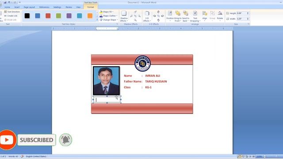This screenshot has width=283, height=159.
Task: Toggle 3-D on/off in center of tilt buttons
Action: coord(158,16)
